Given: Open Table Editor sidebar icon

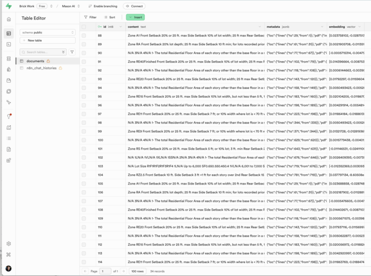Looking at the screenshot, I should click(9, 33).
